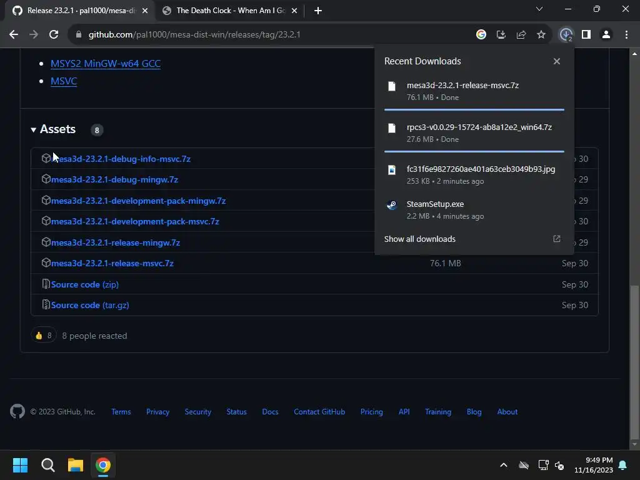This screenshot has height=480, width=640.
Task: Click the thumbs up reaction button
Action: pyautogui.click(x=44, y=336)
